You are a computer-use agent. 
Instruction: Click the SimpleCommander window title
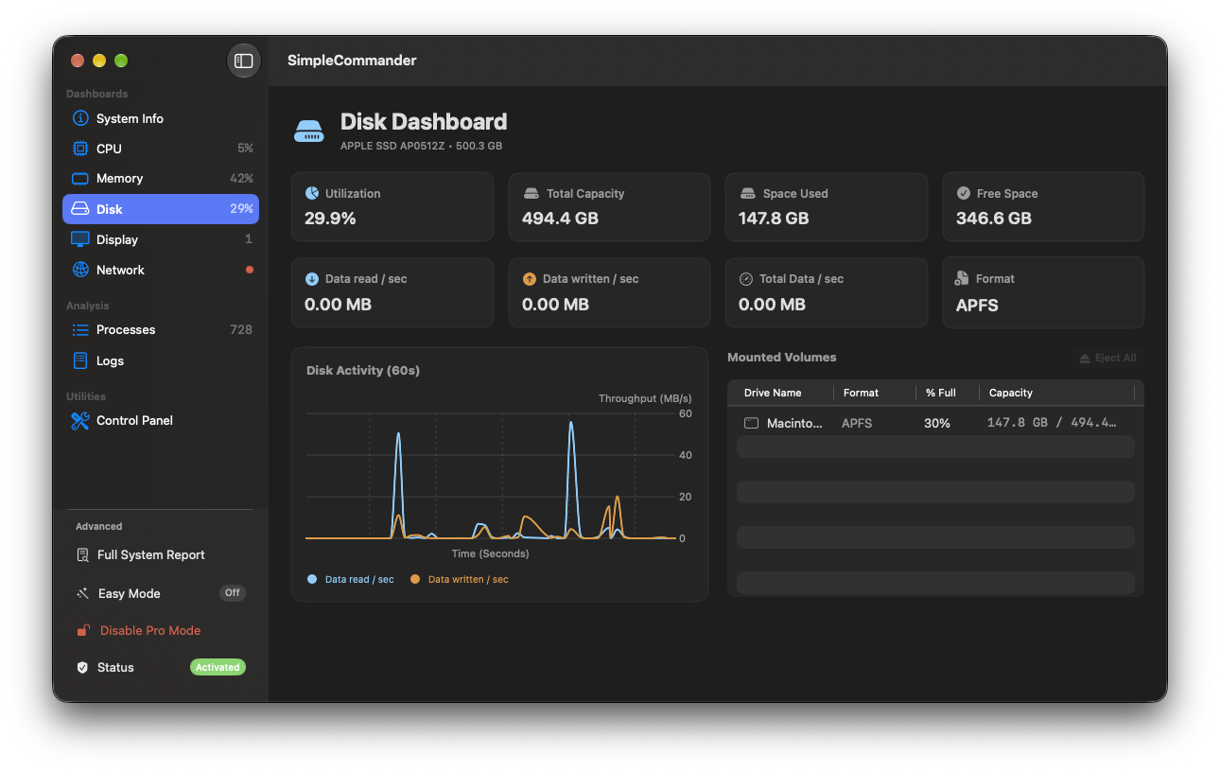tap(352, 61)
